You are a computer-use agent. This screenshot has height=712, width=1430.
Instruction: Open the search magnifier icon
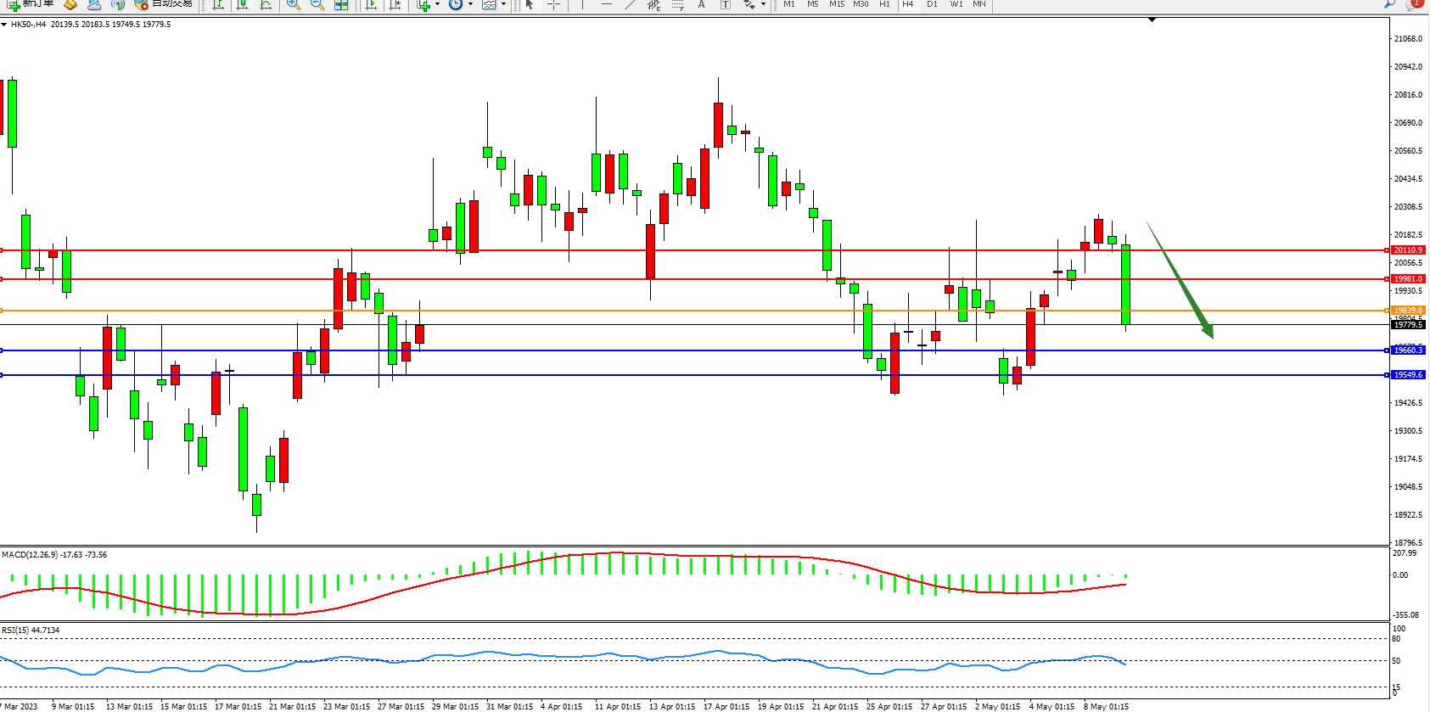tap(1389, 4)
